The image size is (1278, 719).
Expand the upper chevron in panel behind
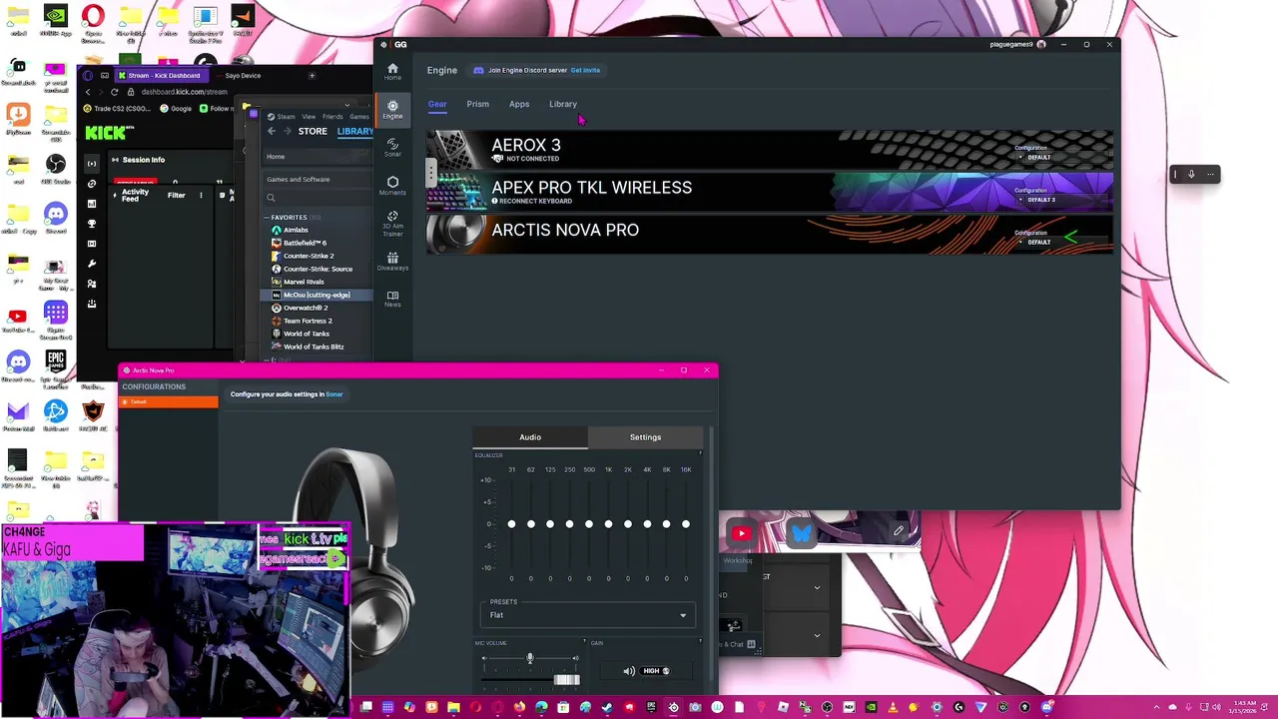tap(817, 587)
